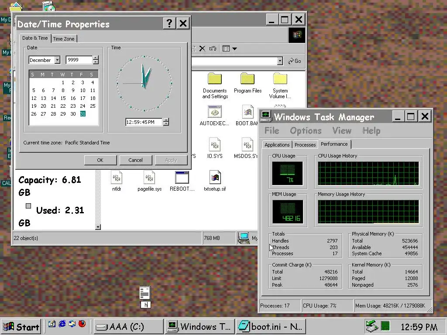Viewport: 447px width, 335px height.
Task: Click OK in Date/Time Properties
Action: click(x=100, y=160)
